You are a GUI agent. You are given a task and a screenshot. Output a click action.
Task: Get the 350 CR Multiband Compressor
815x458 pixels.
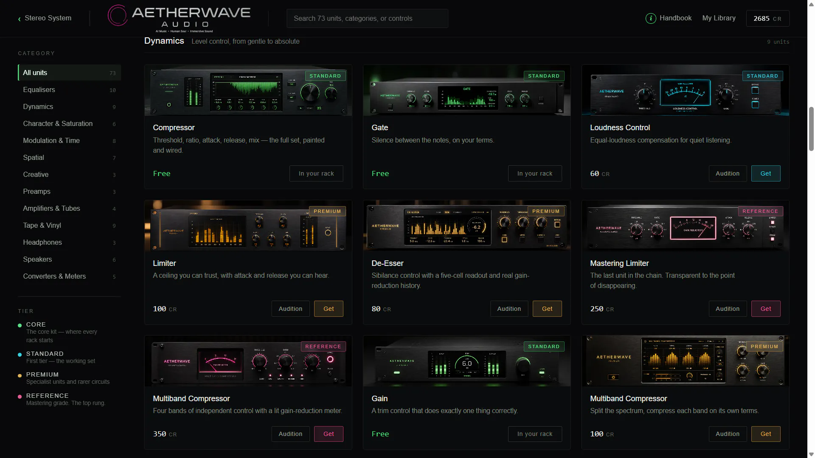click(329, 434)
